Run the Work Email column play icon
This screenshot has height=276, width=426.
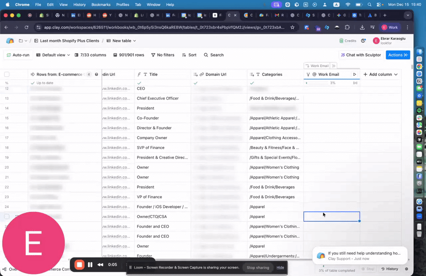coord(354,74)
